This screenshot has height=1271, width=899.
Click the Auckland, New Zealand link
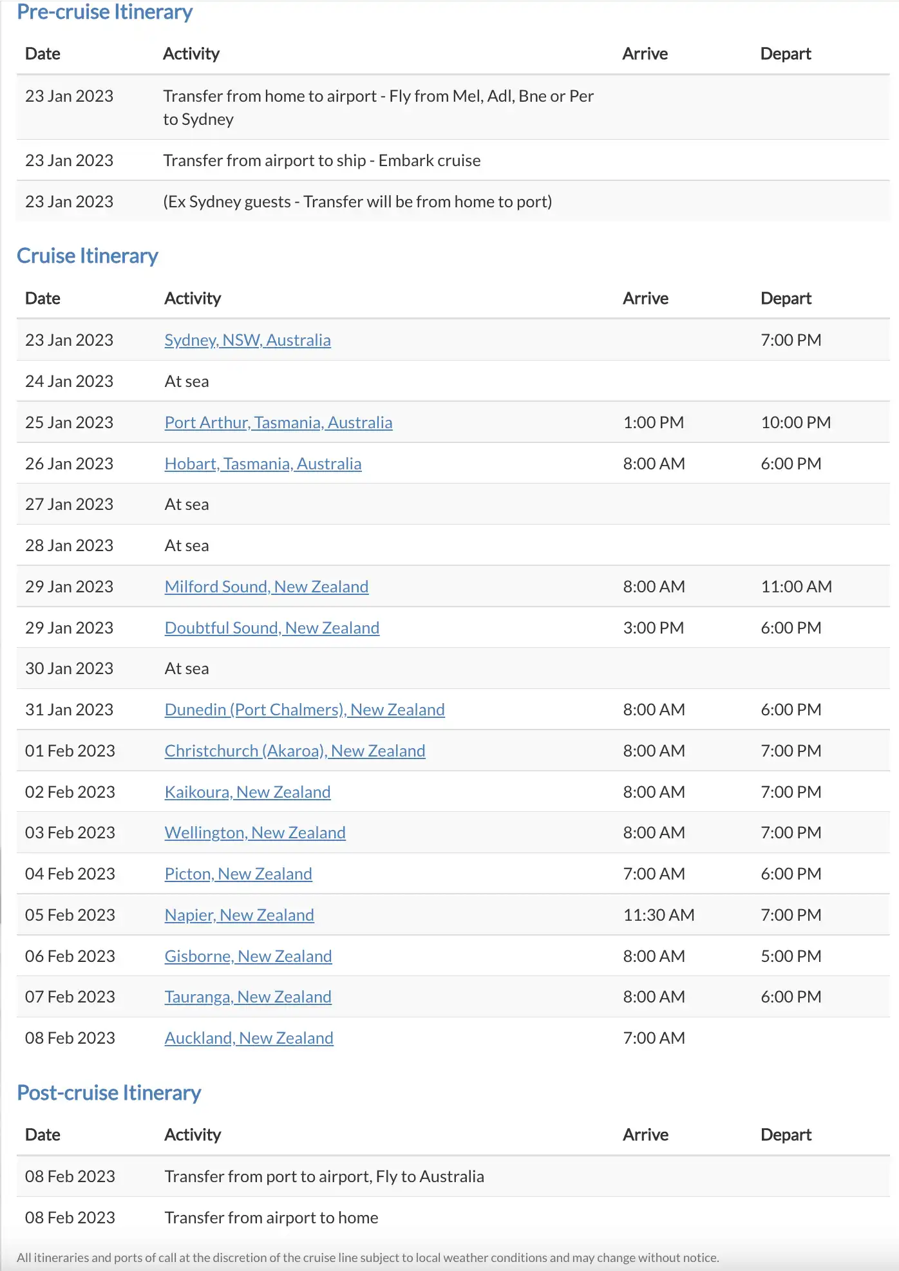coord(249,1038)
